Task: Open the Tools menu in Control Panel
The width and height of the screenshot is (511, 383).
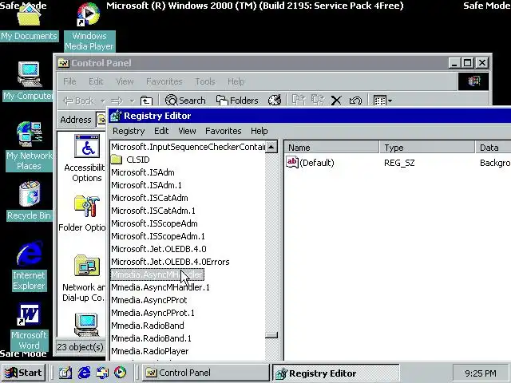Action: [205, 81]
